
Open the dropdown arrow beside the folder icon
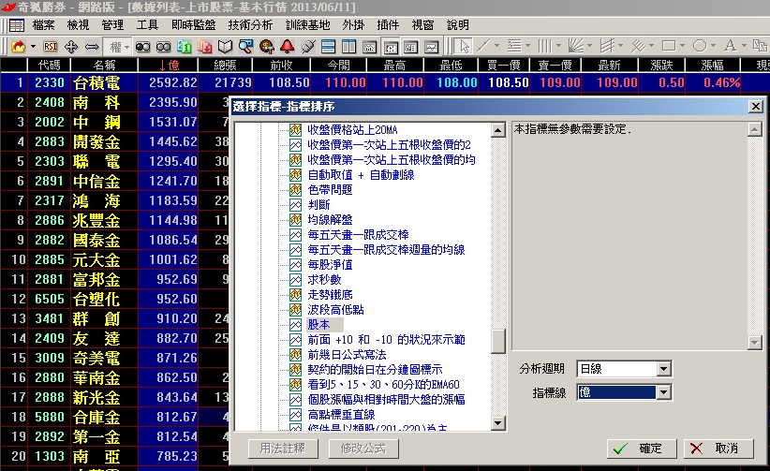click(x=33, y=47)
